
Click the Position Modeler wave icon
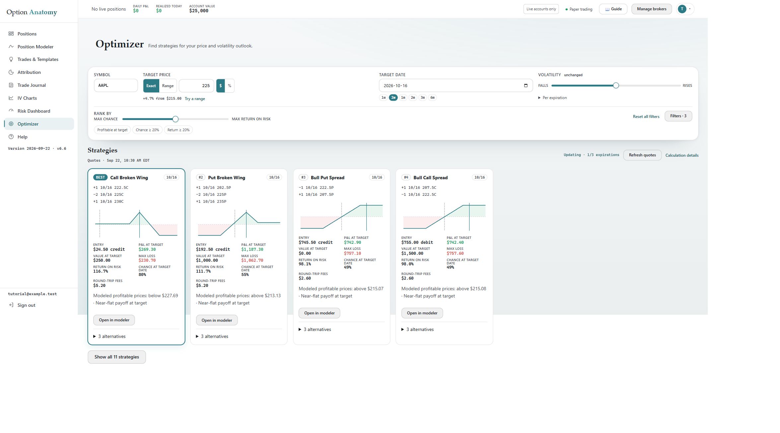point(11,47)
